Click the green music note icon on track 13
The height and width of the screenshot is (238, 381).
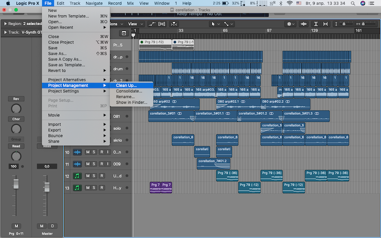pyautogui.click(x=77, y=188)
